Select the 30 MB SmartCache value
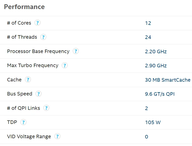 pyautogui.click(x=168, y=80)
